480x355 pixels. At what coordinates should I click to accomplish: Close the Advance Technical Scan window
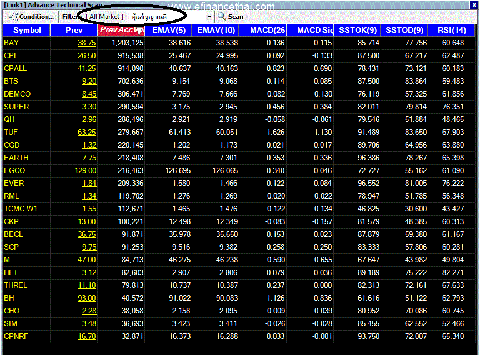coord(473,5)
